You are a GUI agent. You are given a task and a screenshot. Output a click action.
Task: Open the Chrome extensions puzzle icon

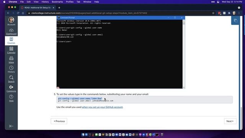pyautogui.click(x=229, y=13)
